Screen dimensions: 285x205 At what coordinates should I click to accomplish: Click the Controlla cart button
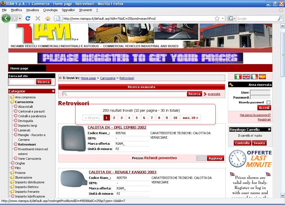(242, 143)
